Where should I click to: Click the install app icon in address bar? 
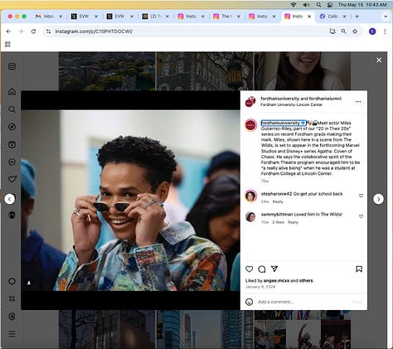pyautogui.click(x=332, y=32)
